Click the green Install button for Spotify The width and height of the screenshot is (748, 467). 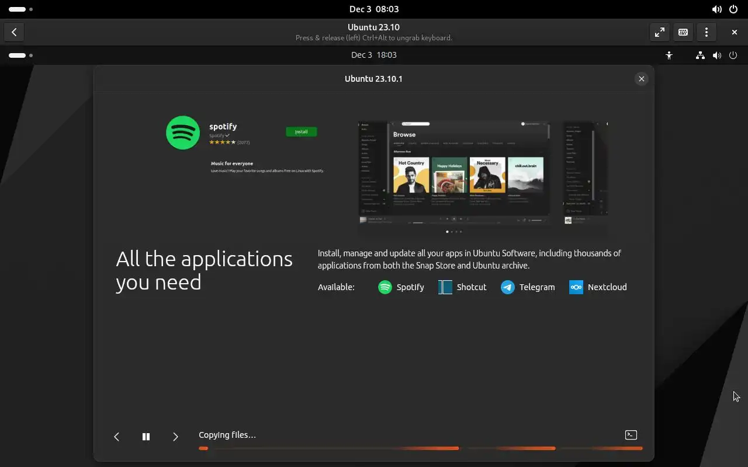pyautogui.click(x=301, y=131)
